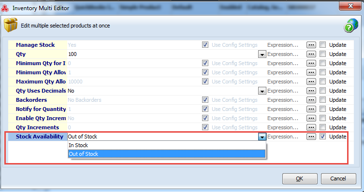Enable Update checkbox for Qty Increments
This screenshot has width=364, height=192.
[x=322, y=127]
